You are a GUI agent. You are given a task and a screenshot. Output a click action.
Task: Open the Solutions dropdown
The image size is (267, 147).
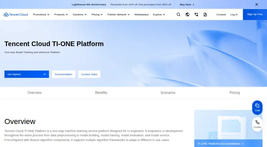pos(79,14)
